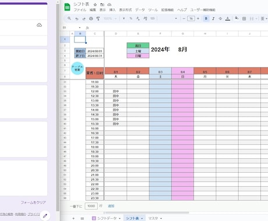Open the シフト表 tab dropdown arrow
The height and width of the screenshot is (221, 268).
(142, 219)
